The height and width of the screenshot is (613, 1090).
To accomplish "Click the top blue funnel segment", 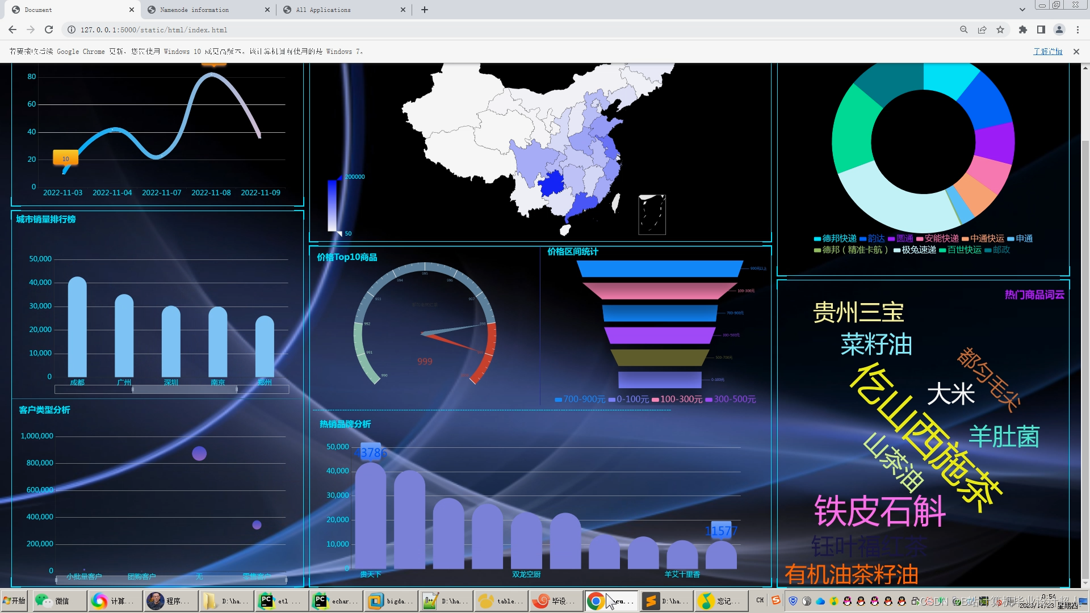I will coord(660,268).
